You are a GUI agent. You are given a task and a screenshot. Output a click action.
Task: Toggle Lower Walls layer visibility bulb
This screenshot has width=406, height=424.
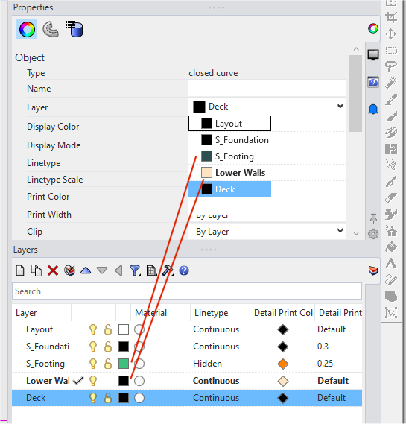pyautogui.click(x=93, y=381)
